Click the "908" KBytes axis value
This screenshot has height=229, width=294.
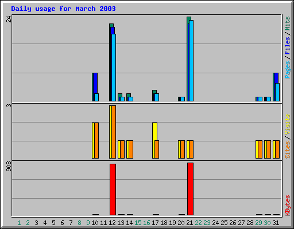(9, 166)
